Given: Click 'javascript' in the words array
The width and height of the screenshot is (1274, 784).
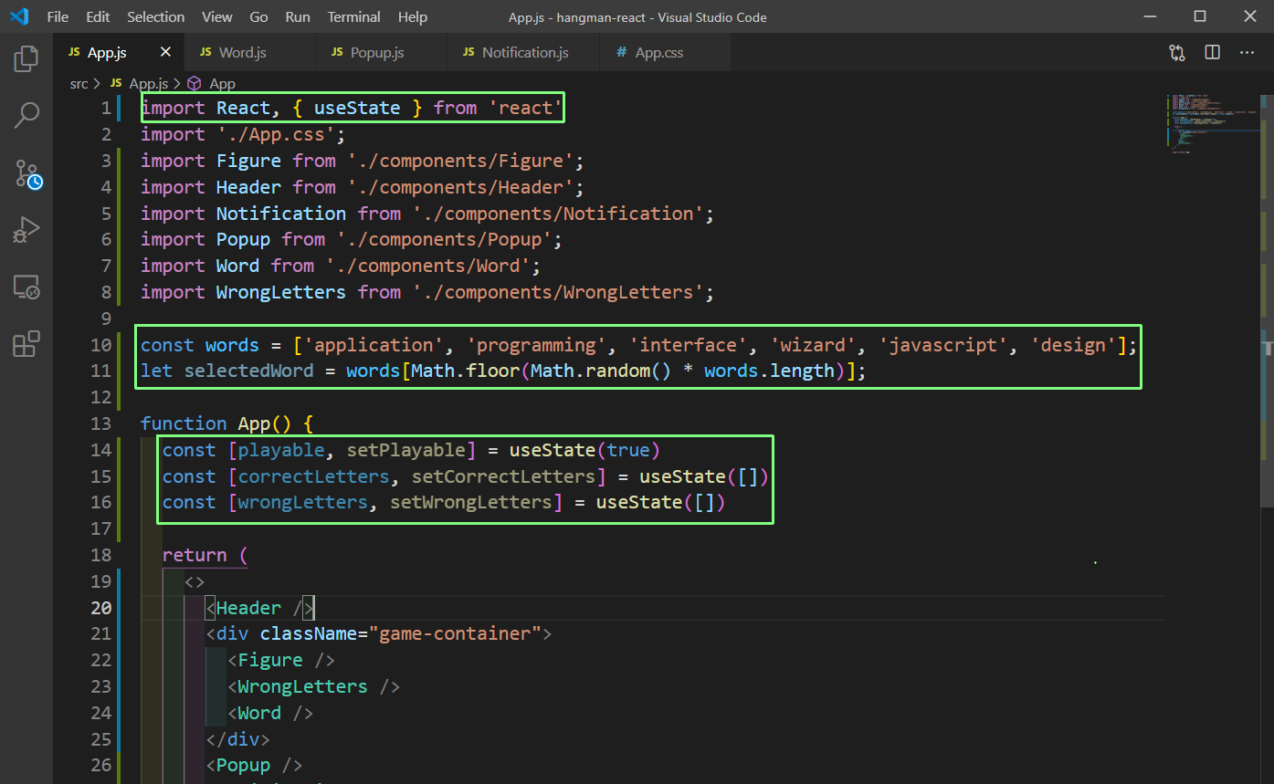Looking at the screenshot, I should click(x=943, y=345).
